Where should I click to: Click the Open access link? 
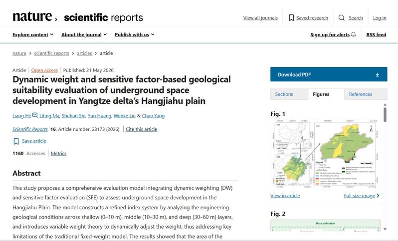coord(44,70)
